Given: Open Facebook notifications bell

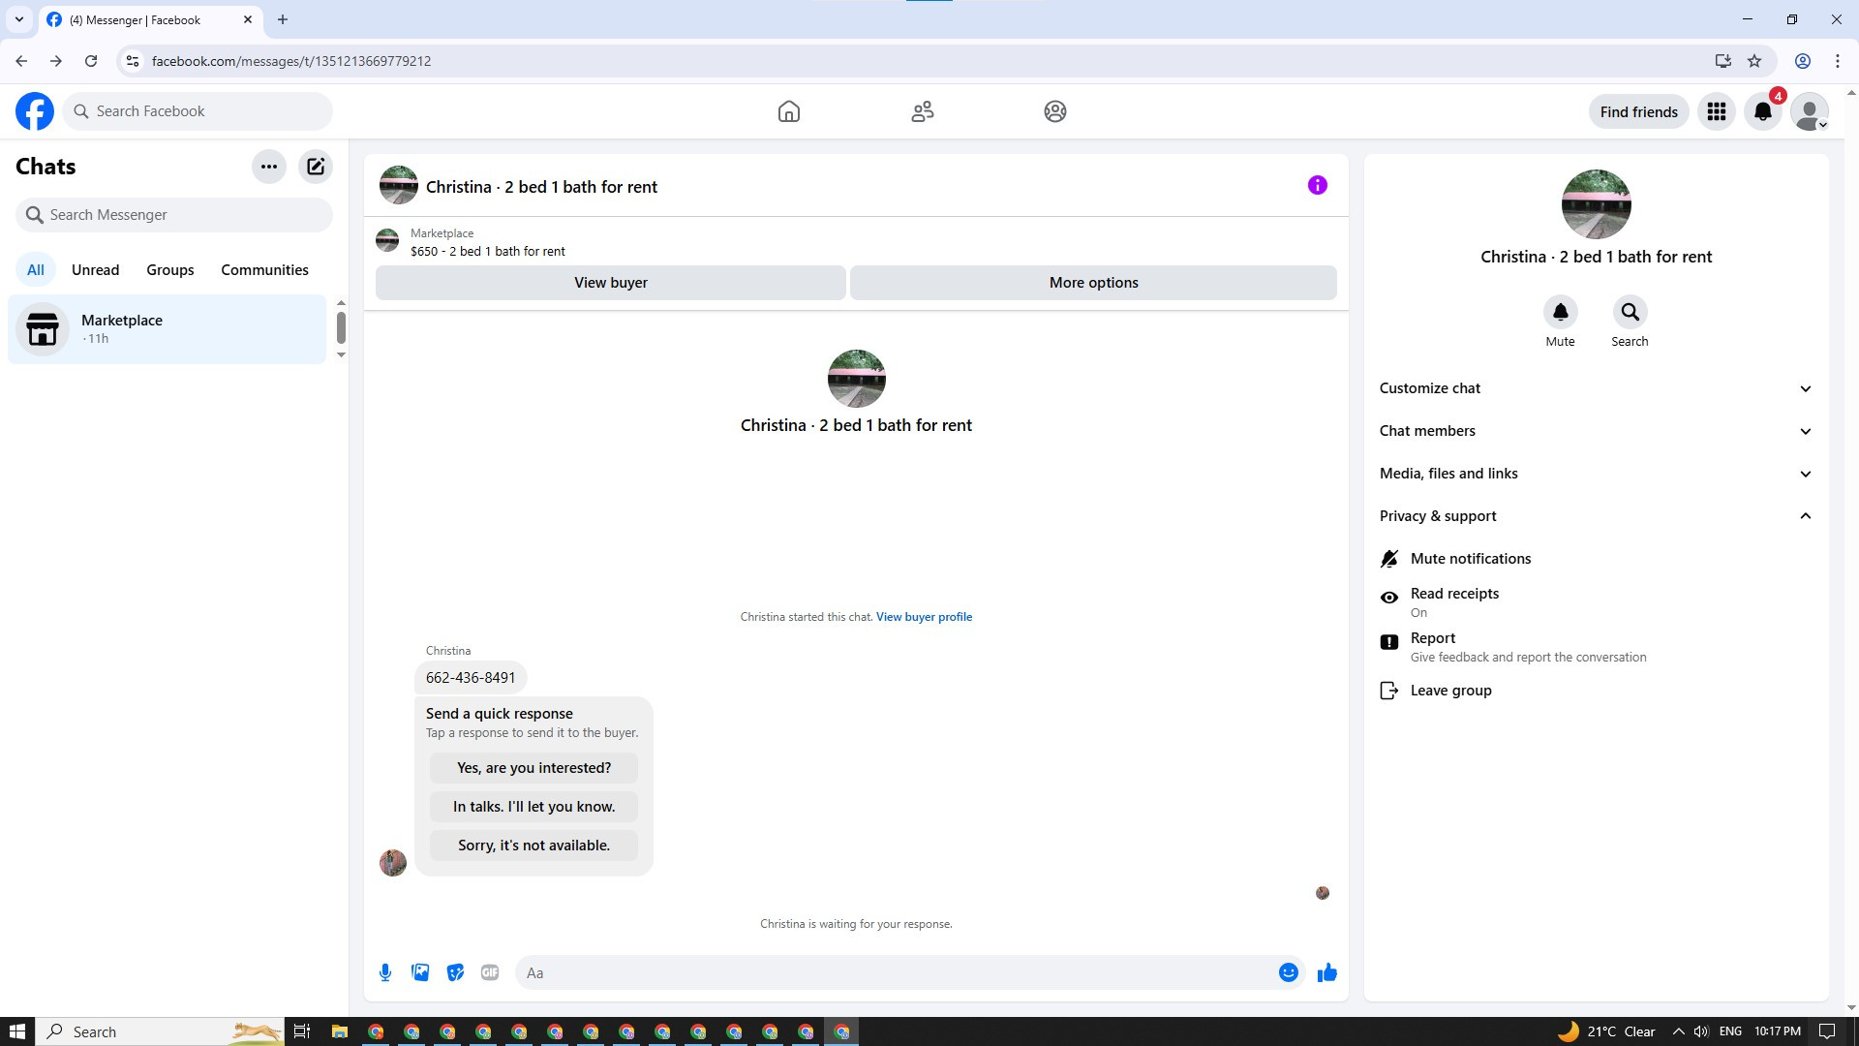Looking at the screenshot, I should 1762,111.
